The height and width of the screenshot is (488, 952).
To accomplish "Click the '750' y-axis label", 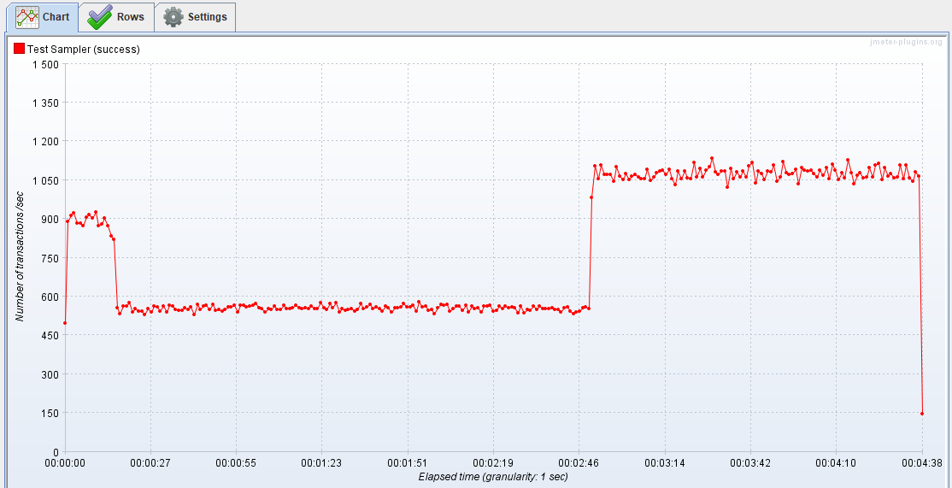I will click(50, 258).
